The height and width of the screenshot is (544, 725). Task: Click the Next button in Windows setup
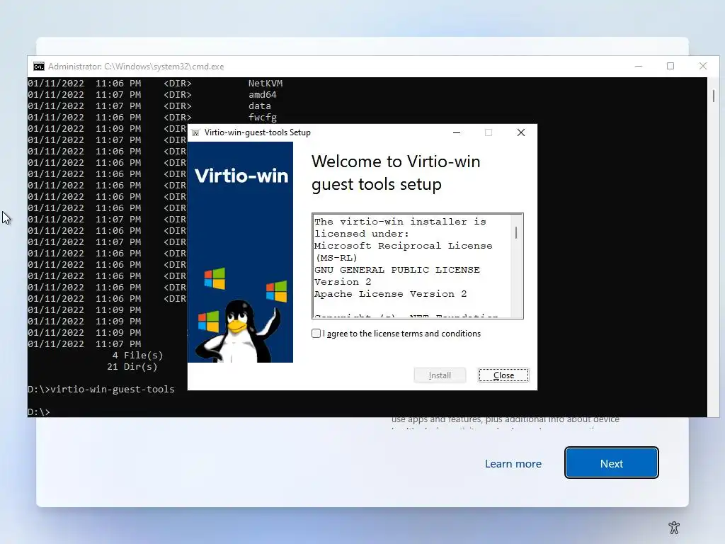[x=611, y=463]
